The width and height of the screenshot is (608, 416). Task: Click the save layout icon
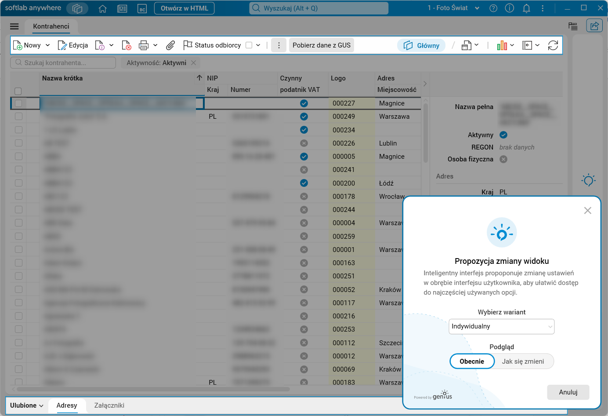pyautogui.click(x=467, y=45)
